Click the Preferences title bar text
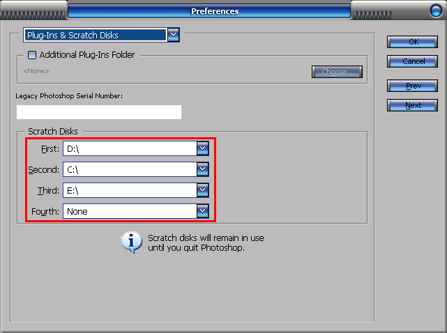The image size is (447, 333). (x=215, y=11)
